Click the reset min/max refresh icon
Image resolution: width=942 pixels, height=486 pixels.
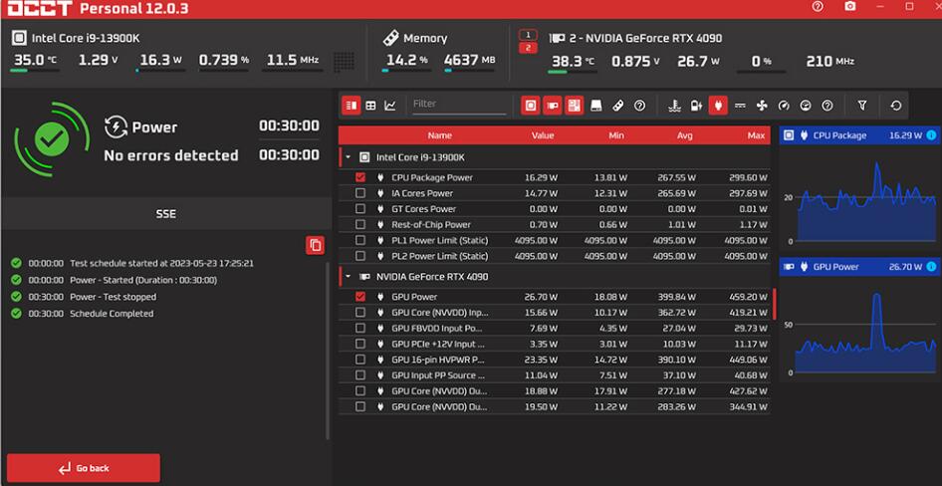click(x=896, y=105)
